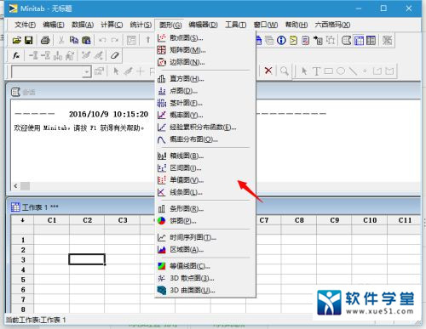Screen dimensions: 426x329
Task: Click the empty toolbar combo box field
Action: pos(47,71)
